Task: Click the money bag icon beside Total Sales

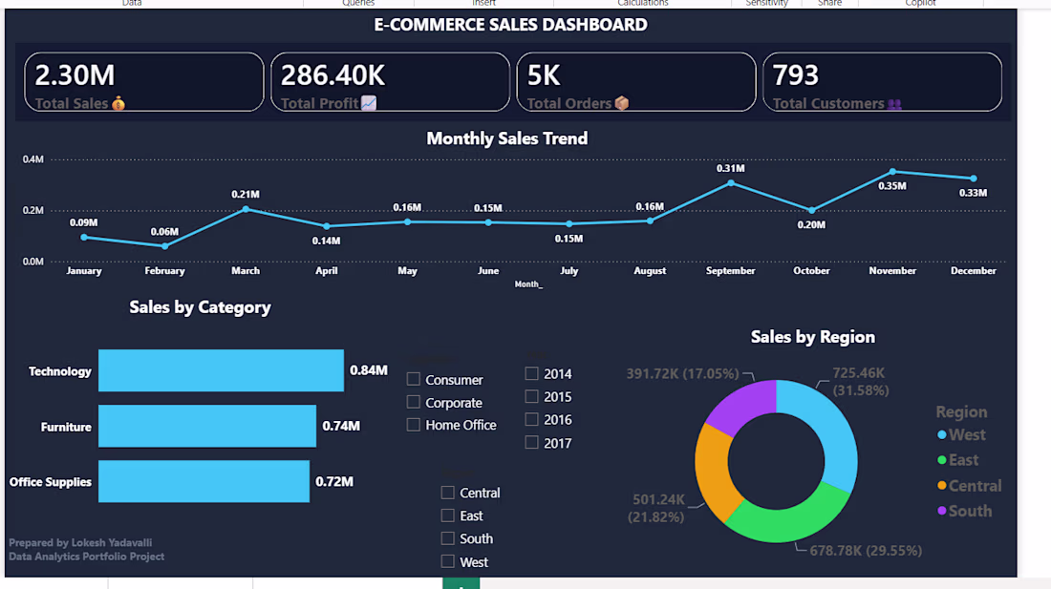Action: coord(118,103)
